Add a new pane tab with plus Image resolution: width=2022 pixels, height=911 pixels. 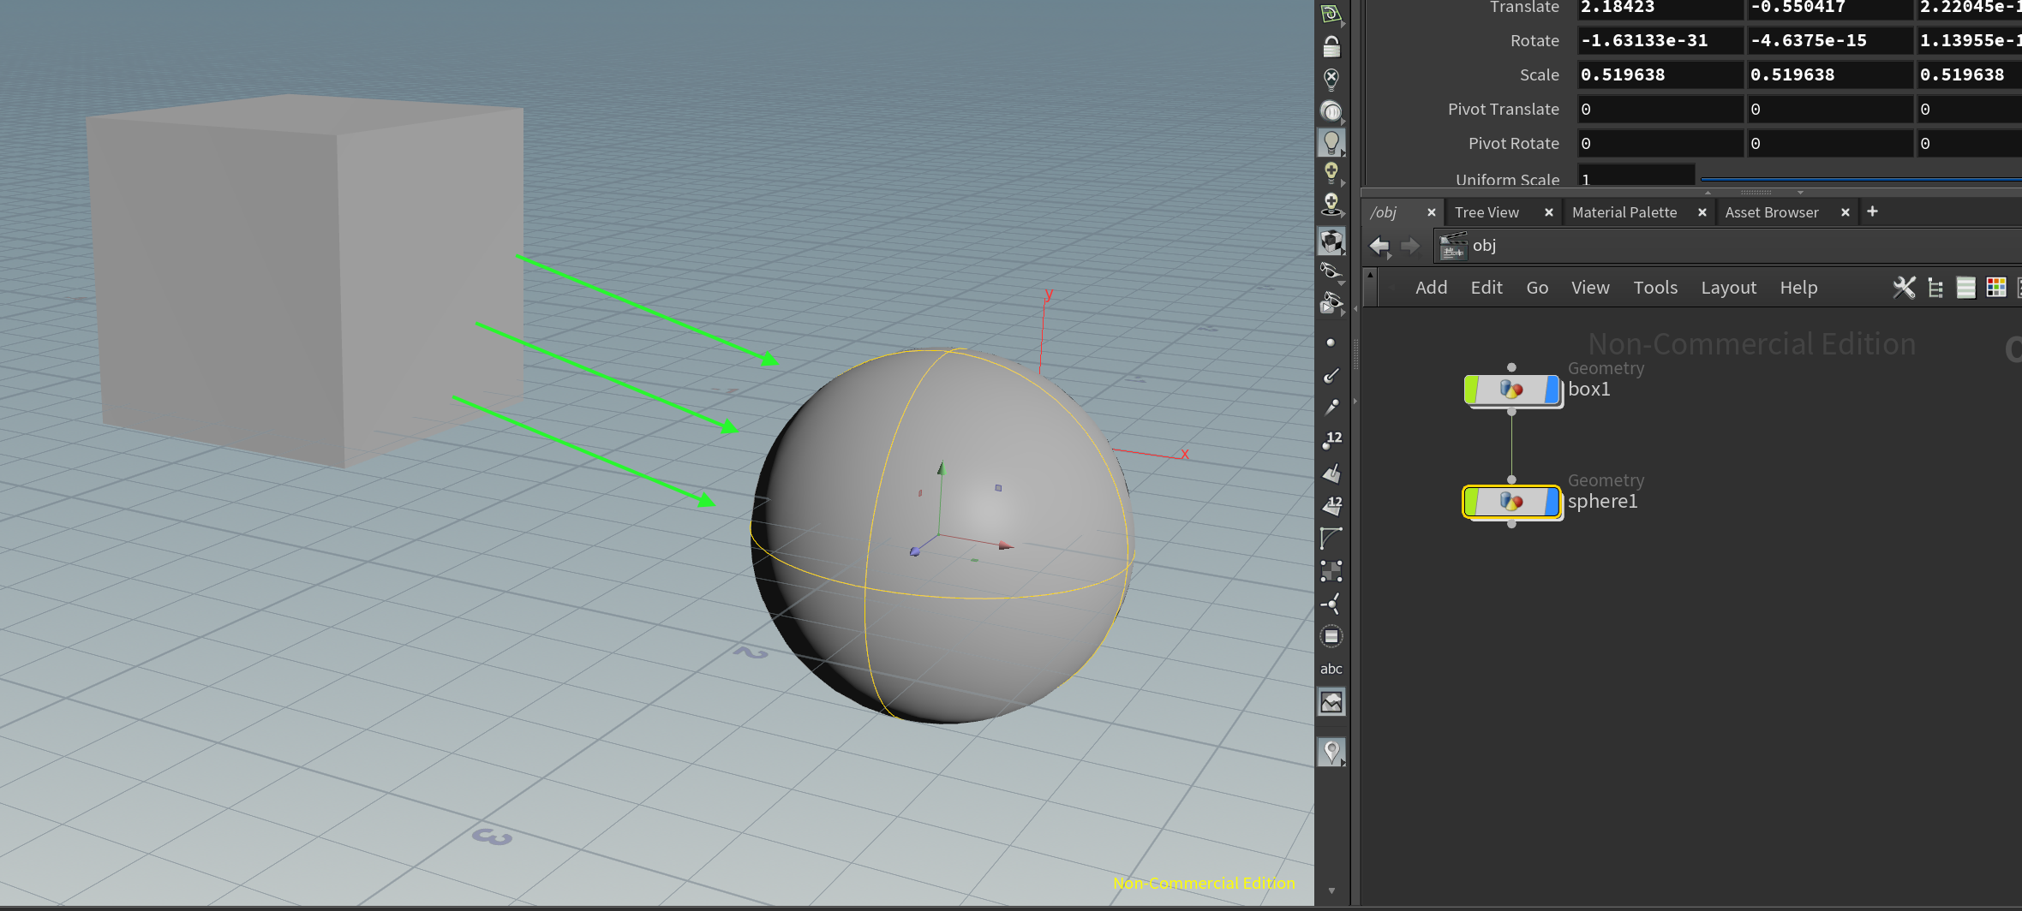(x=1872, y=211)
